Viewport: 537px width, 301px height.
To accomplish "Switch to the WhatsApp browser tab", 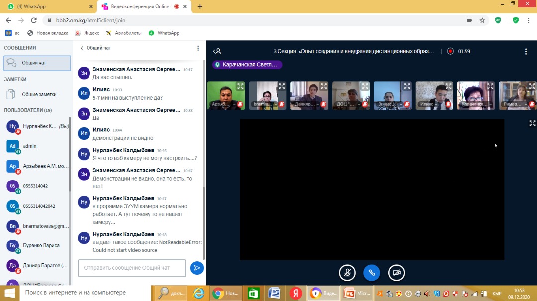I will (48, 7).
